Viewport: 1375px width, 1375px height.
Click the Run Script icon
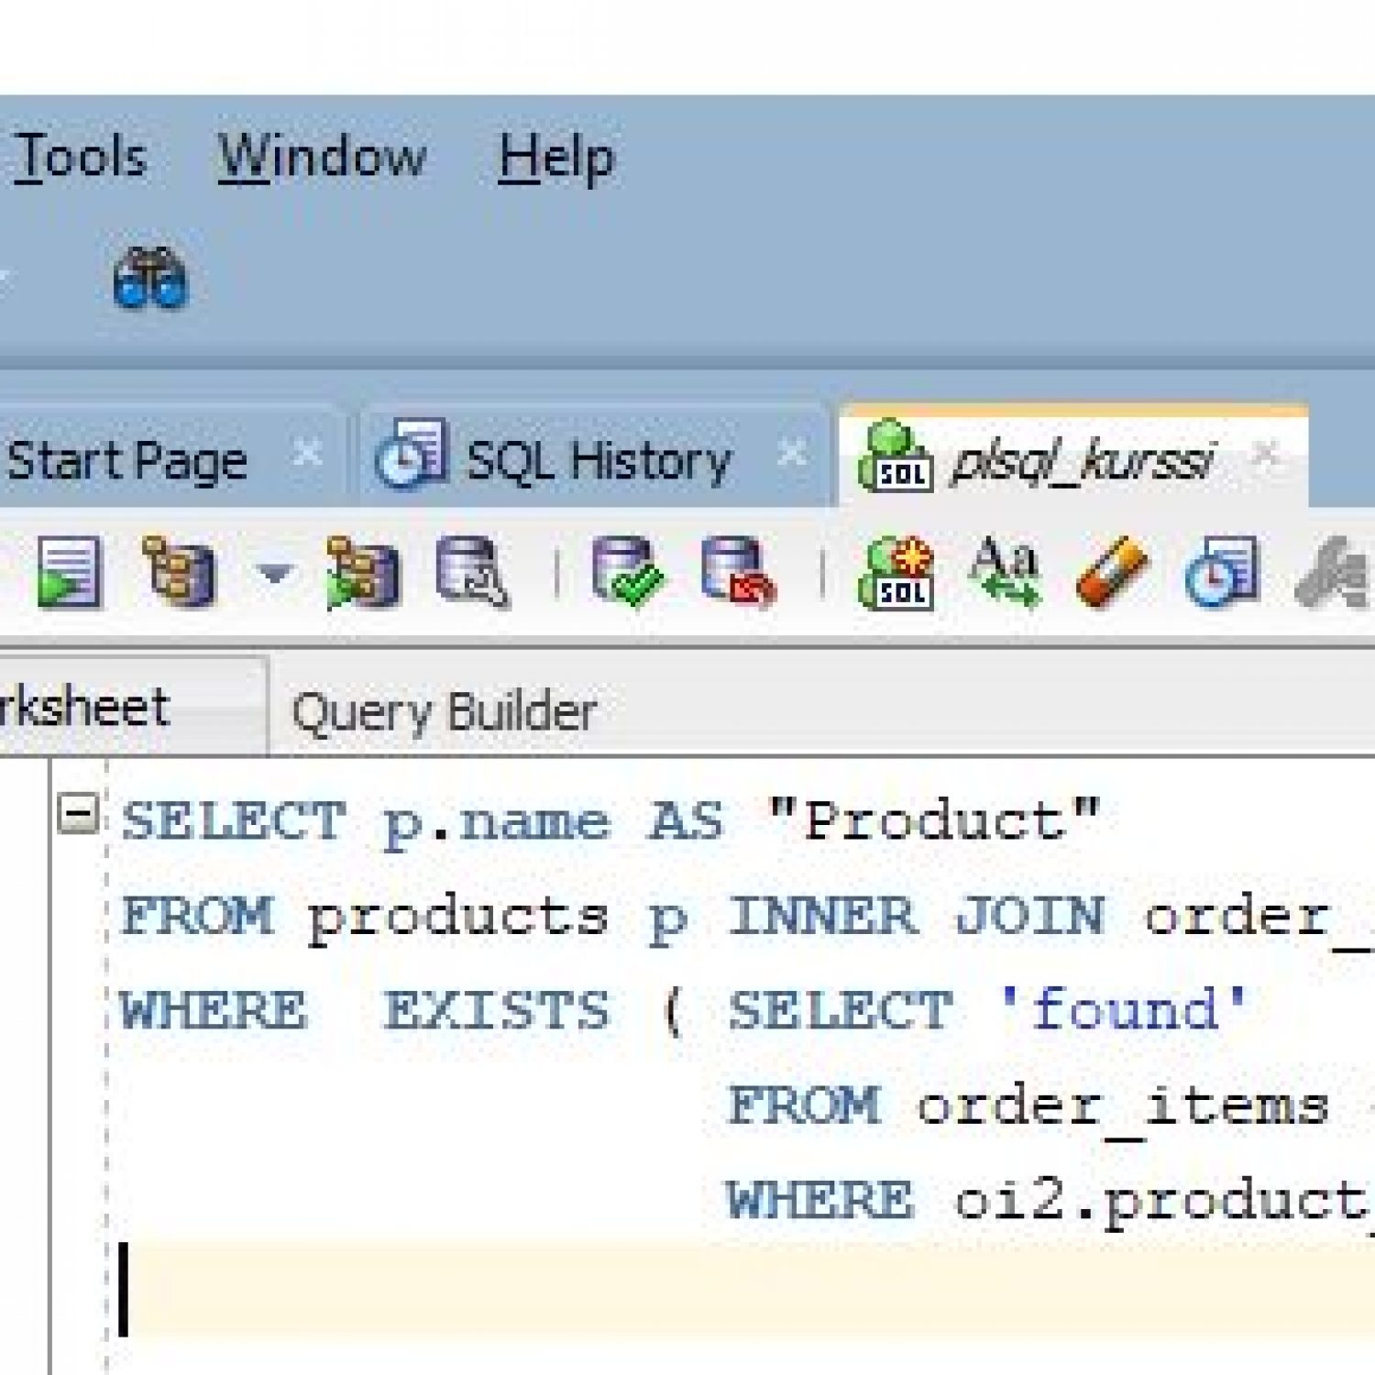68,573
